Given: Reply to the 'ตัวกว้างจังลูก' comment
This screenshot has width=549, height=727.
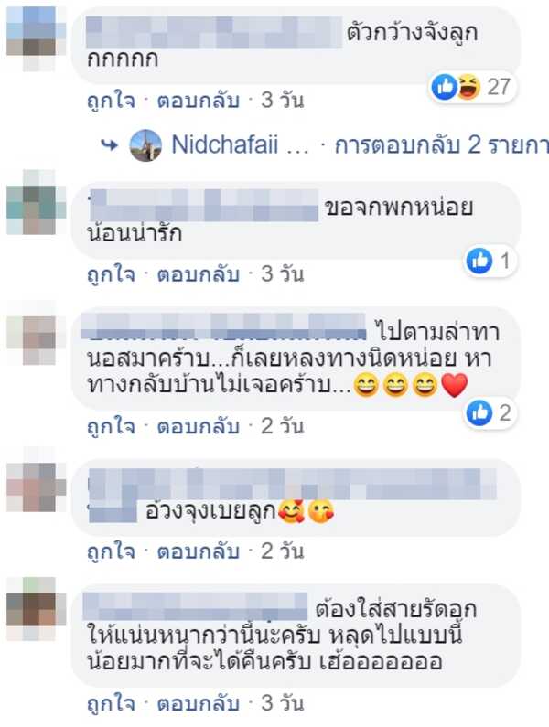Looking at the screenshot, I should point(199,101).
